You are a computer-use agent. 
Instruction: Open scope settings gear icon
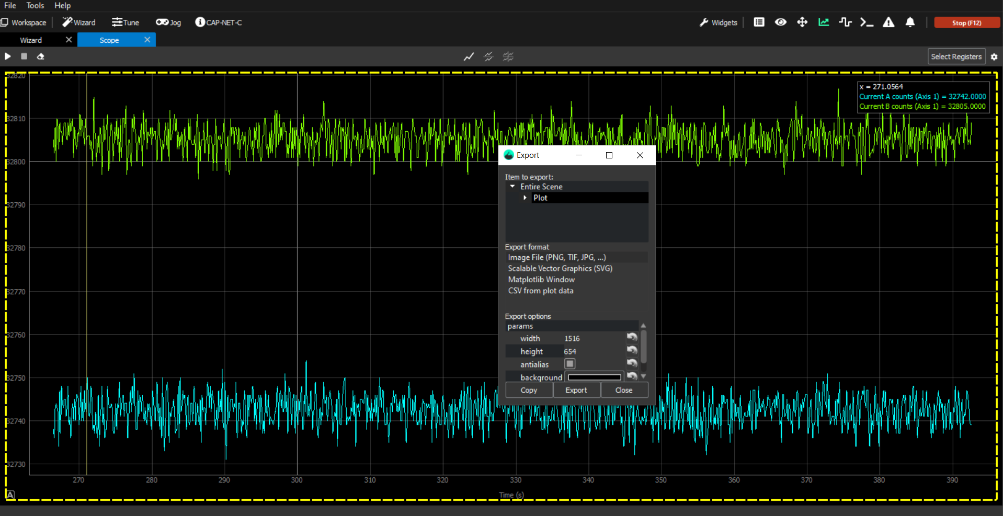point(994,57)
